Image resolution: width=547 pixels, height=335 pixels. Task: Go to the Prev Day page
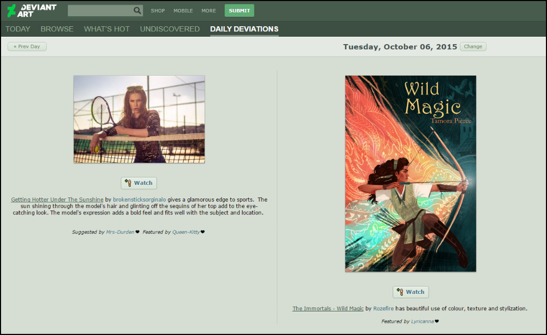pyautogui.click(x=27, y=46)
